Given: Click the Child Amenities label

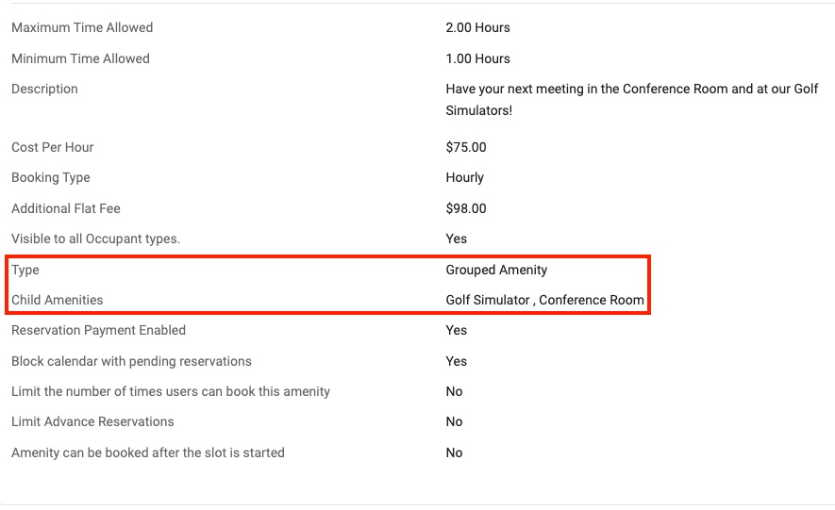Looking at the screenshot, I should click(57, 300).
